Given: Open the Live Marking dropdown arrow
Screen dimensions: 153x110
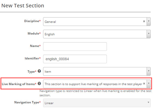Looking at the screenshot, I should point(149,83).
